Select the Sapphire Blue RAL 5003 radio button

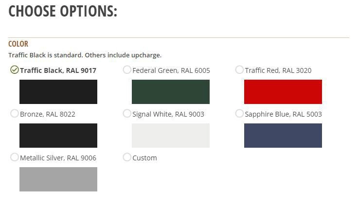pyautogui.click(x=239, y=114)
